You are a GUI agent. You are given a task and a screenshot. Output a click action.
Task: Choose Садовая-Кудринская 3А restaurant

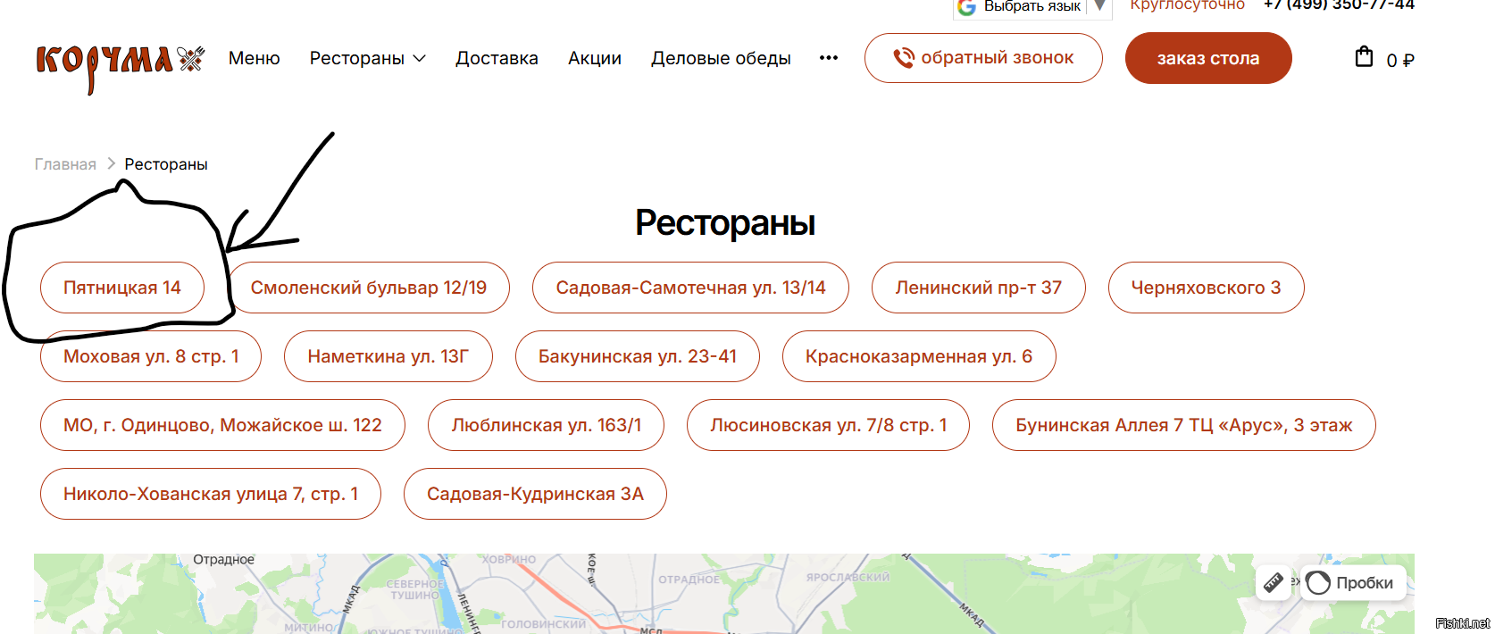click(535, 494)
